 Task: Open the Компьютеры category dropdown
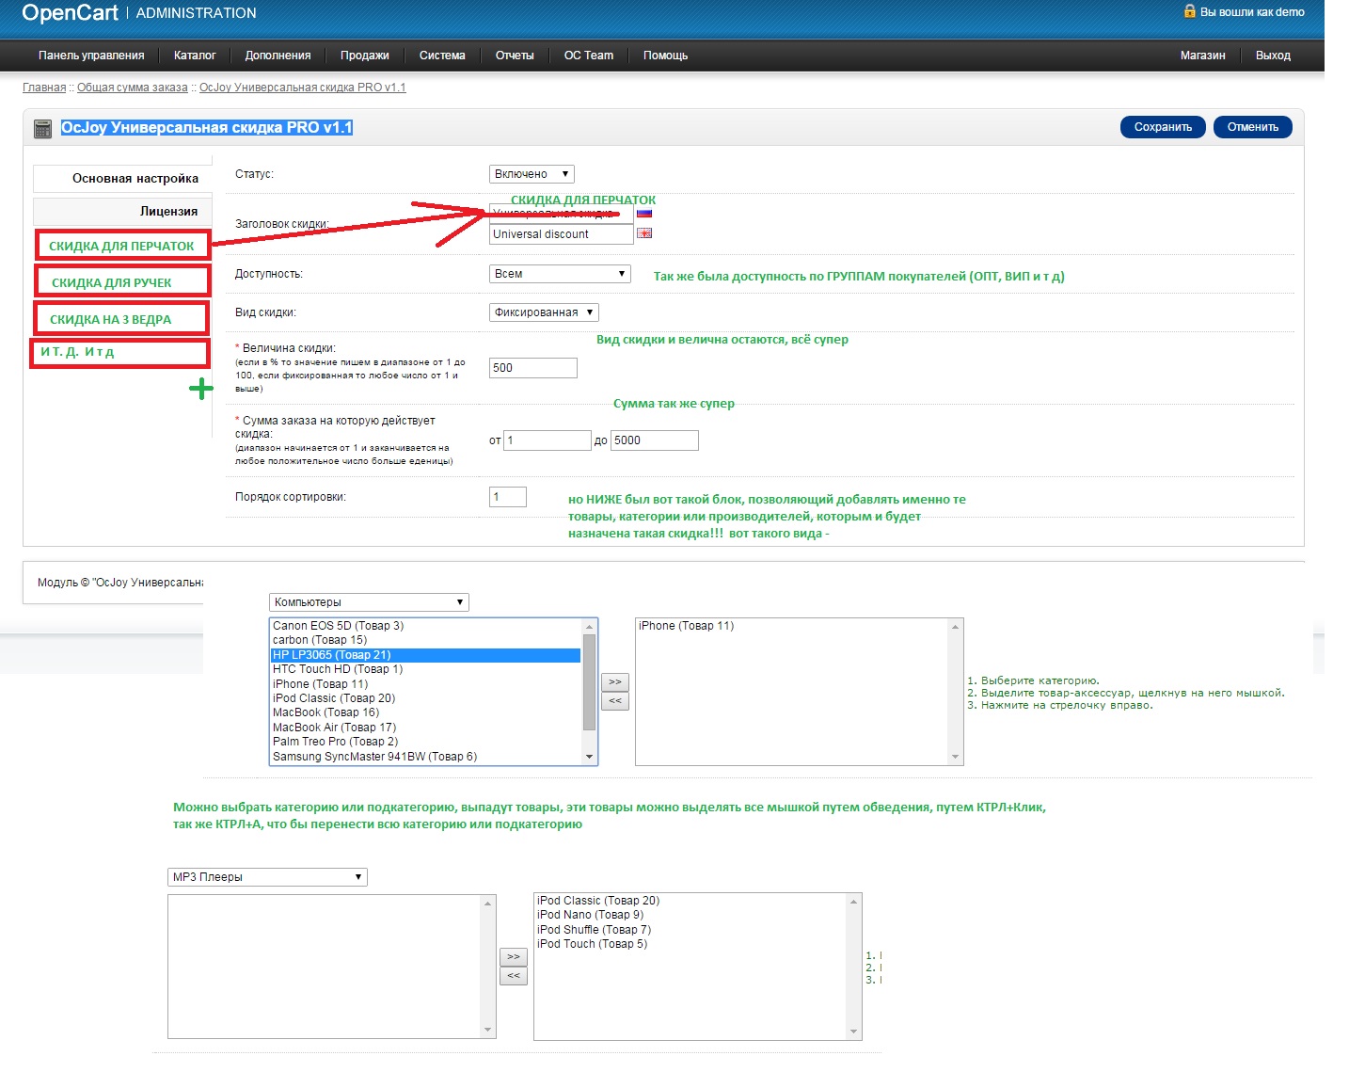(369, 602)
